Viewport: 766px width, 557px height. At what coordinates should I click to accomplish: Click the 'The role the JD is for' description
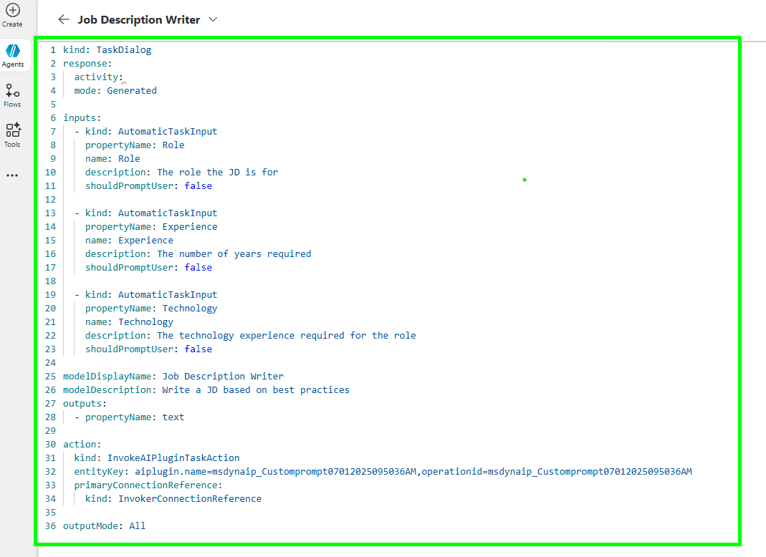click(x=217, y=173)
